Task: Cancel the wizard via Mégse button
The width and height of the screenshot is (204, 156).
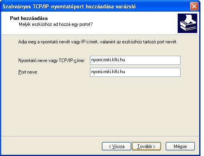Action: 180,146
